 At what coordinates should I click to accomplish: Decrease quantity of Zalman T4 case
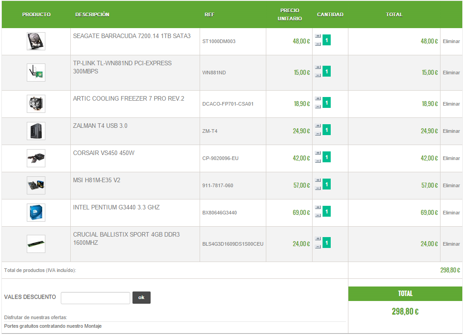(318, 134)
